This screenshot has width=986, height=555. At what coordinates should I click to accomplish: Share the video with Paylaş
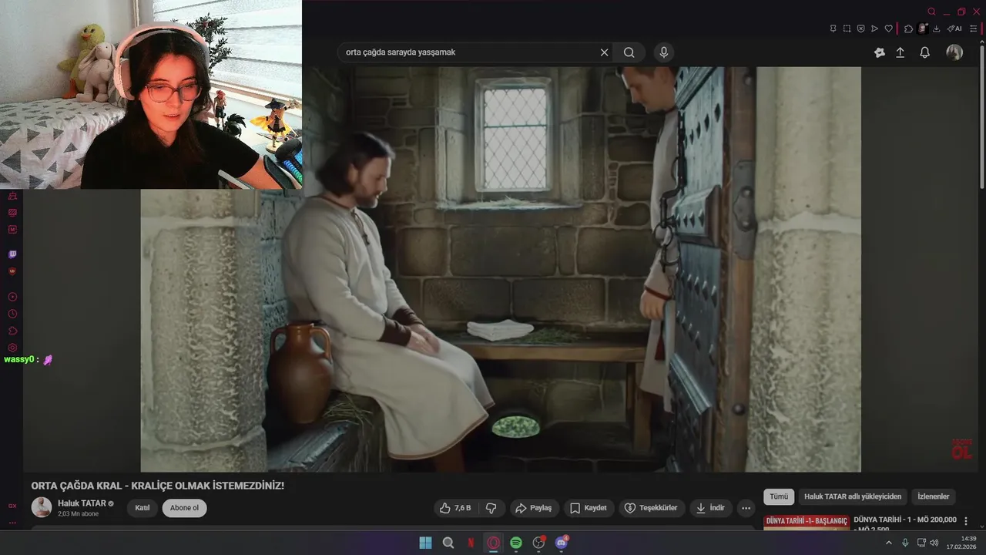click(534, 508)
